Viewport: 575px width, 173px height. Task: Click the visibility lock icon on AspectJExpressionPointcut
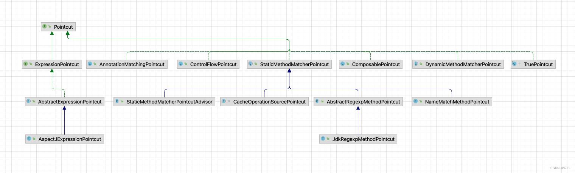34,139
